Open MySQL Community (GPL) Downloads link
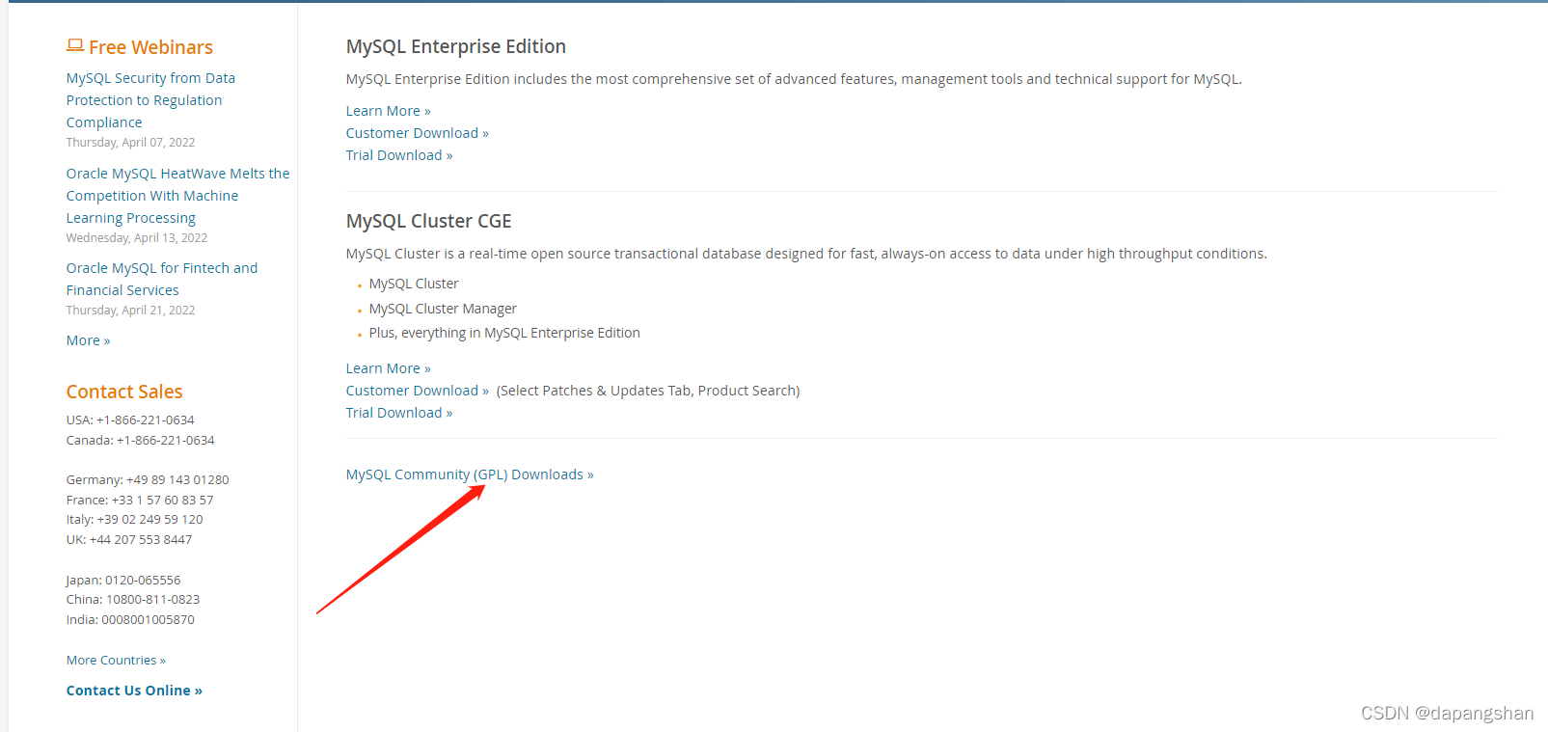The image size is (1548, 732). coord(470,474)
